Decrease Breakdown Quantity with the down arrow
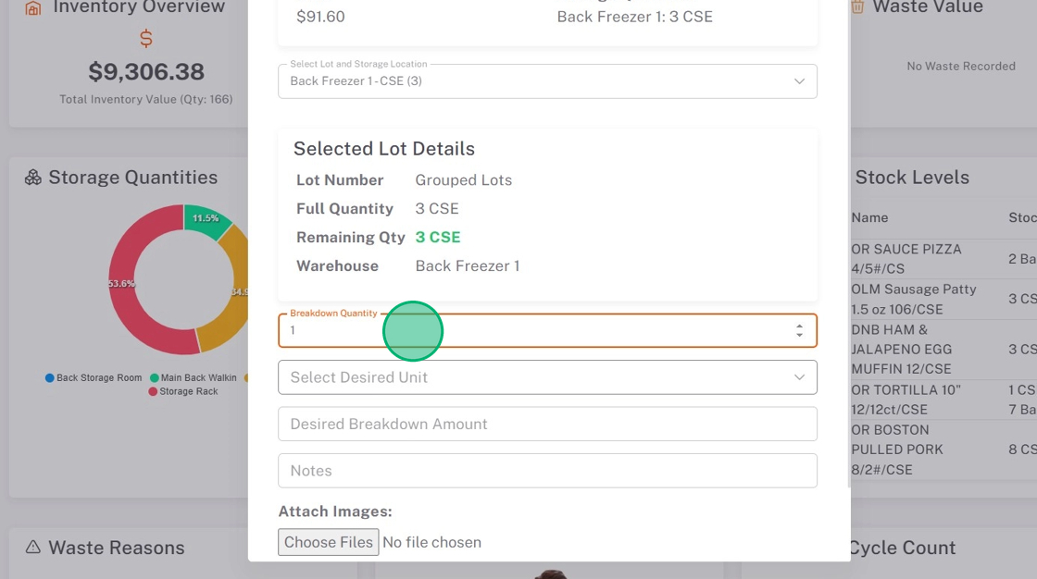This screenshot has height=579, width=1037. point(799,335)
